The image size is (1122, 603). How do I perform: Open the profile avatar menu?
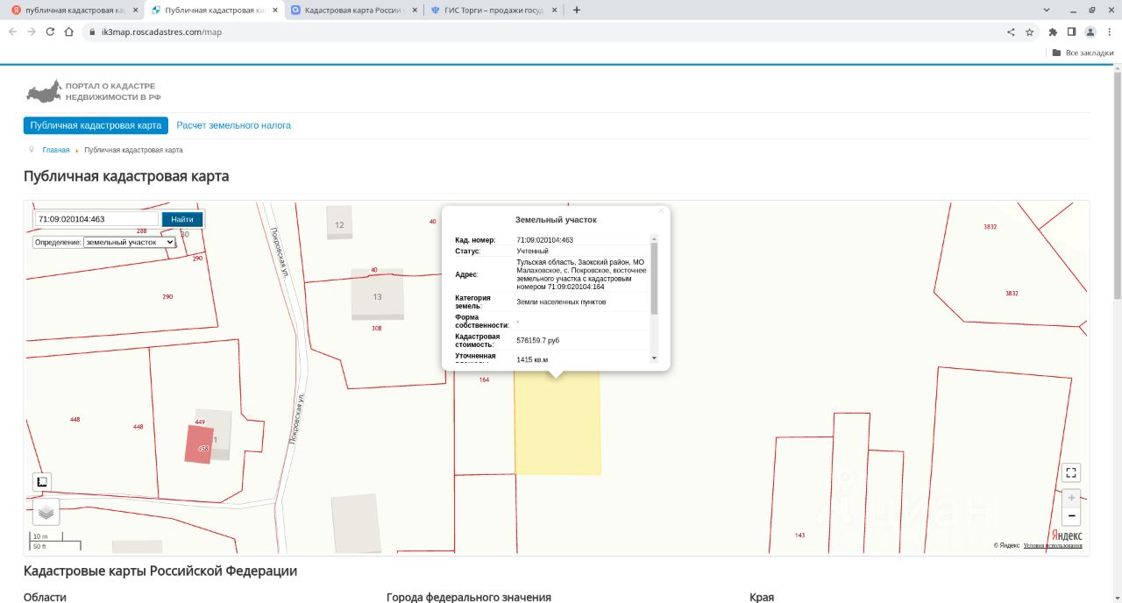coord(1090,32)
